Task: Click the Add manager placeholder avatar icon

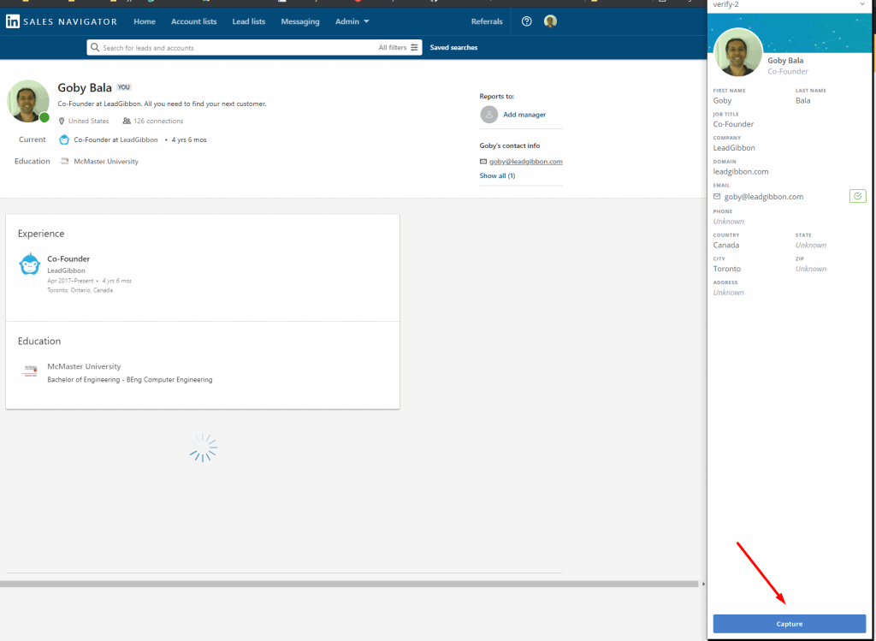Action: [488, 115]
